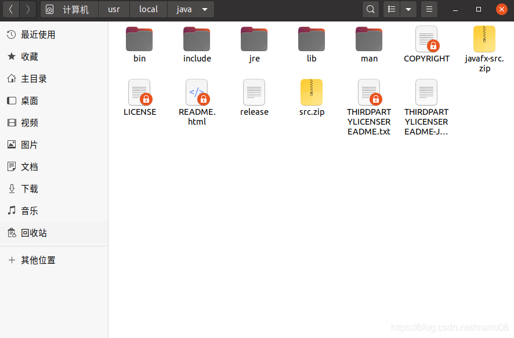This screenshot has height=338, width=514.
Task: Open 图片 pictures in sidebar
Action: pyautogui.click(x=54, y=144)
